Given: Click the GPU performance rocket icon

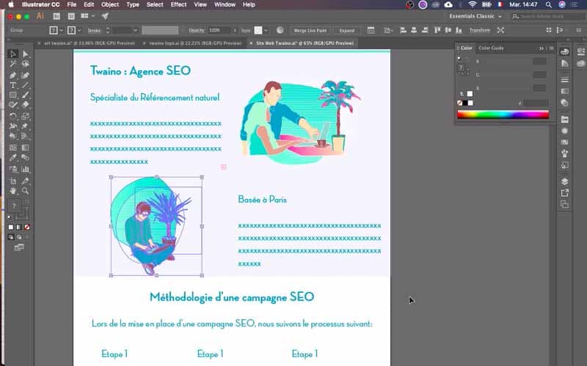Looking at the screenshot, I should pyautogui.click(x=105, y=16).
